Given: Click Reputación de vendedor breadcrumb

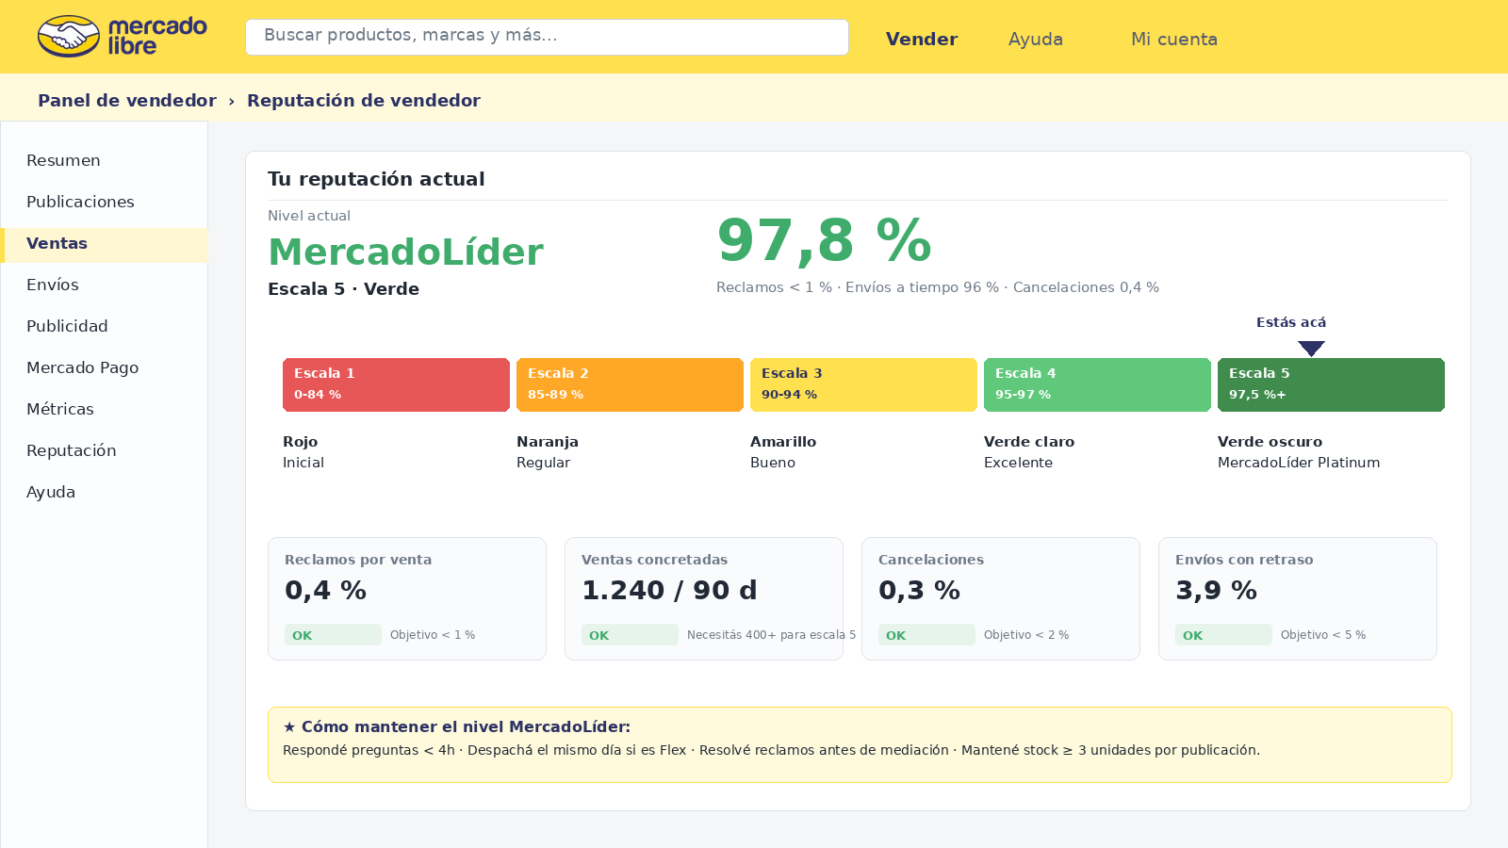Looking at the screenshot, I should pos(364,100).
